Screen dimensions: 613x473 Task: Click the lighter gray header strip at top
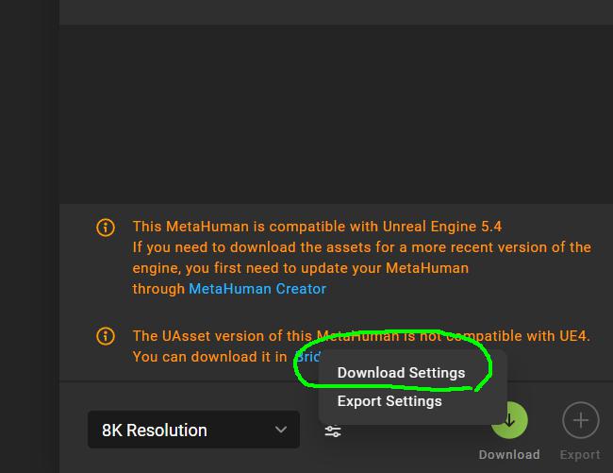[336, 12]
